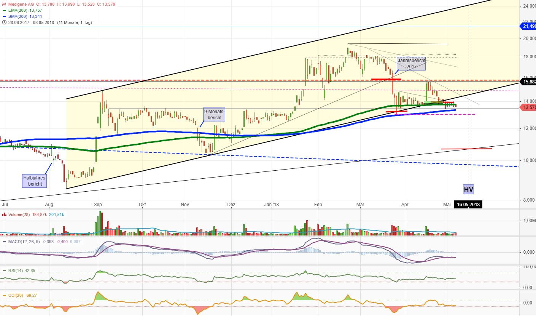Screen dimensions: 536x317
Task: Click the blue dash icon for SMA(200)
Action: tap(4, 16)
